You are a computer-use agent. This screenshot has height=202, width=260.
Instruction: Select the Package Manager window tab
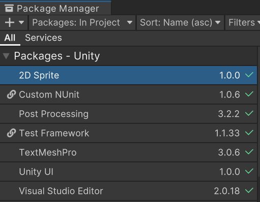[55, 8]
